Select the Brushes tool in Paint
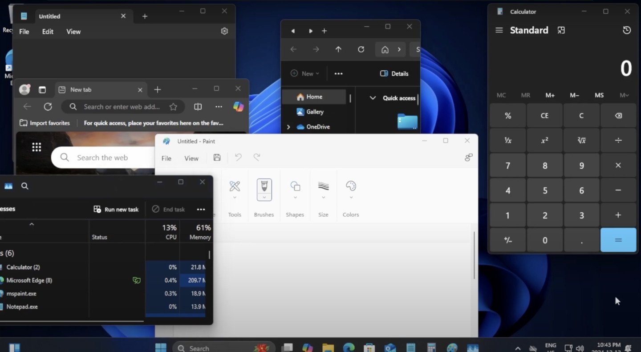This screenshot has height=352, width=641. 264,189
